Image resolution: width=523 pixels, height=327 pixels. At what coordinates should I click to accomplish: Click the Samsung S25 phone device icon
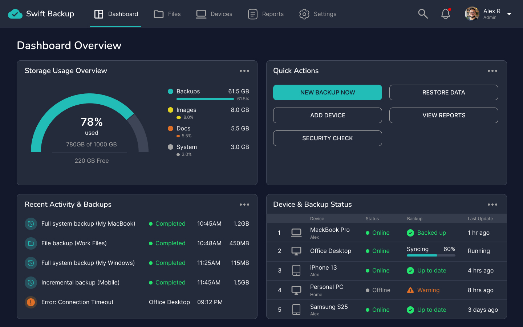[x=296, y=310]
